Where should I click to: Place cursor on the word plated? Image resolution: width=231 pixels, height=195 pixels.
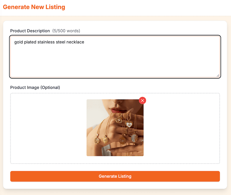pyautogui.click(x=30, y=42)
